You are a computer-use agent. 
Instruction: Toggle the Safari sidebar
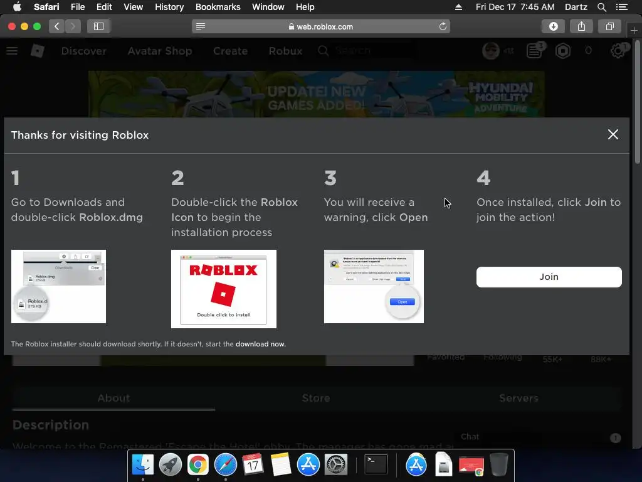pos(98,26)
